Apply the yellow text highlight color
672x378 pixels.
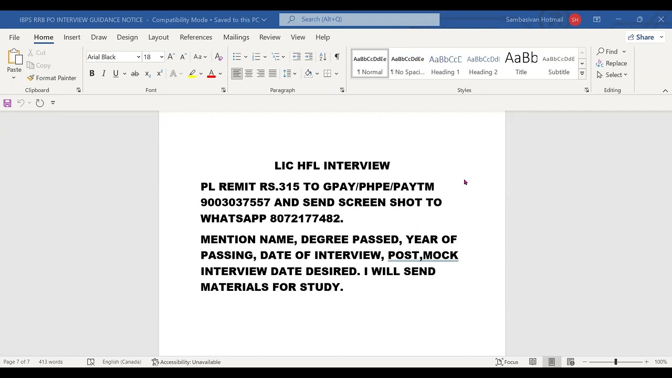click(x=192, y=73)
